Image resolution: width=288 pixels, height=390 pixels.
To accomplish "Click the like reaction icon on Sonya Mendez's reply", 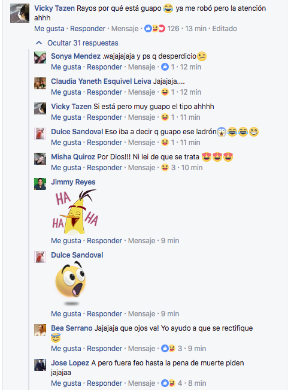I will (x=165, y=67).
